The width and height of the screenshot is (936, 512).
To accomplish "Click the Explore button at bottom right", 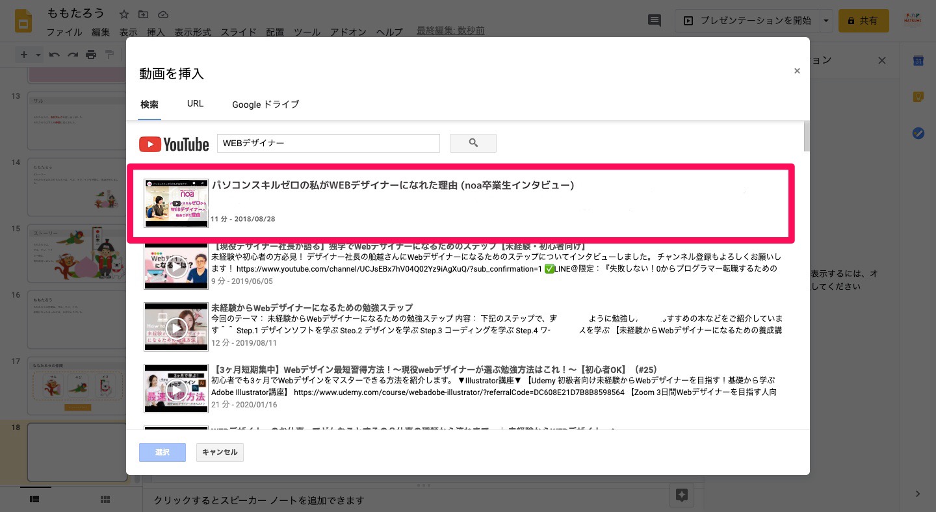I will pyautogui.click(x=681, y=494).
